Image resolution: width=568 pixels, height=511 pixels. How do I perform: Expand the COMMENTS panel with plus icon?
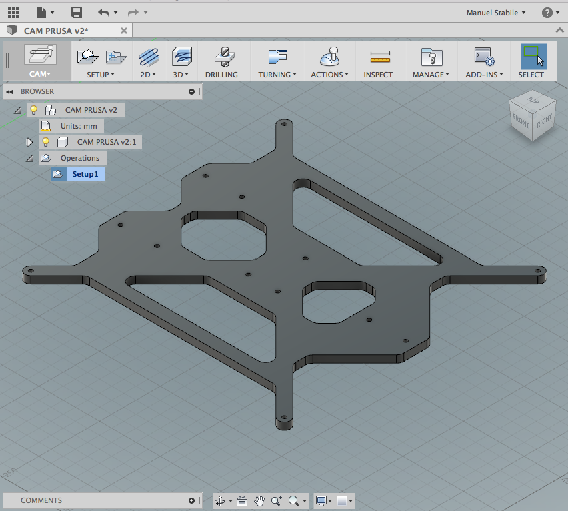click(x=191, y=500)
